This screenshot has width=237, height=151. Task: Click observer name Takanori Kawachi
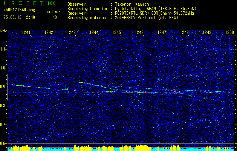[x=133, y=4]
